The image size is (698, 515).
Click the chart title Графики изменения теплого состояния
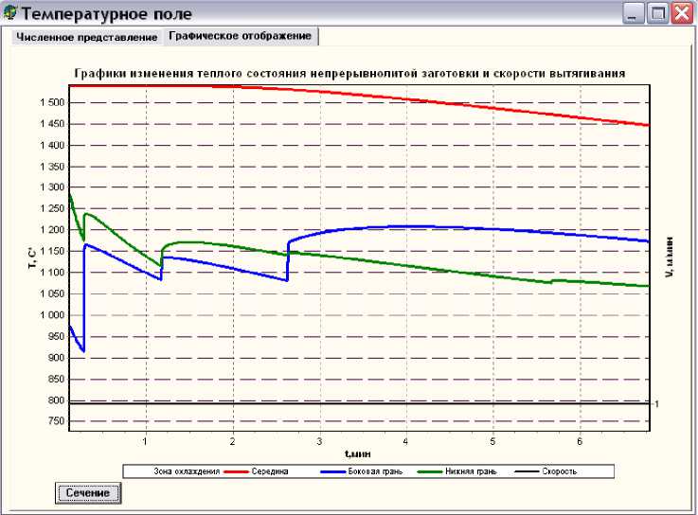pyautogui.click(x=349, y=74)
